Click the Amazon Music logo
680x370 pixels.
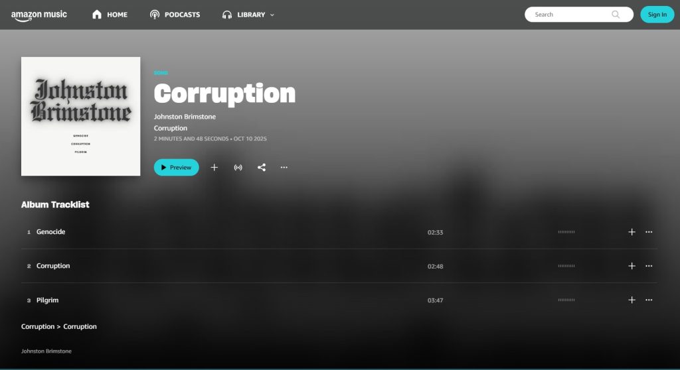click(39, 15)
